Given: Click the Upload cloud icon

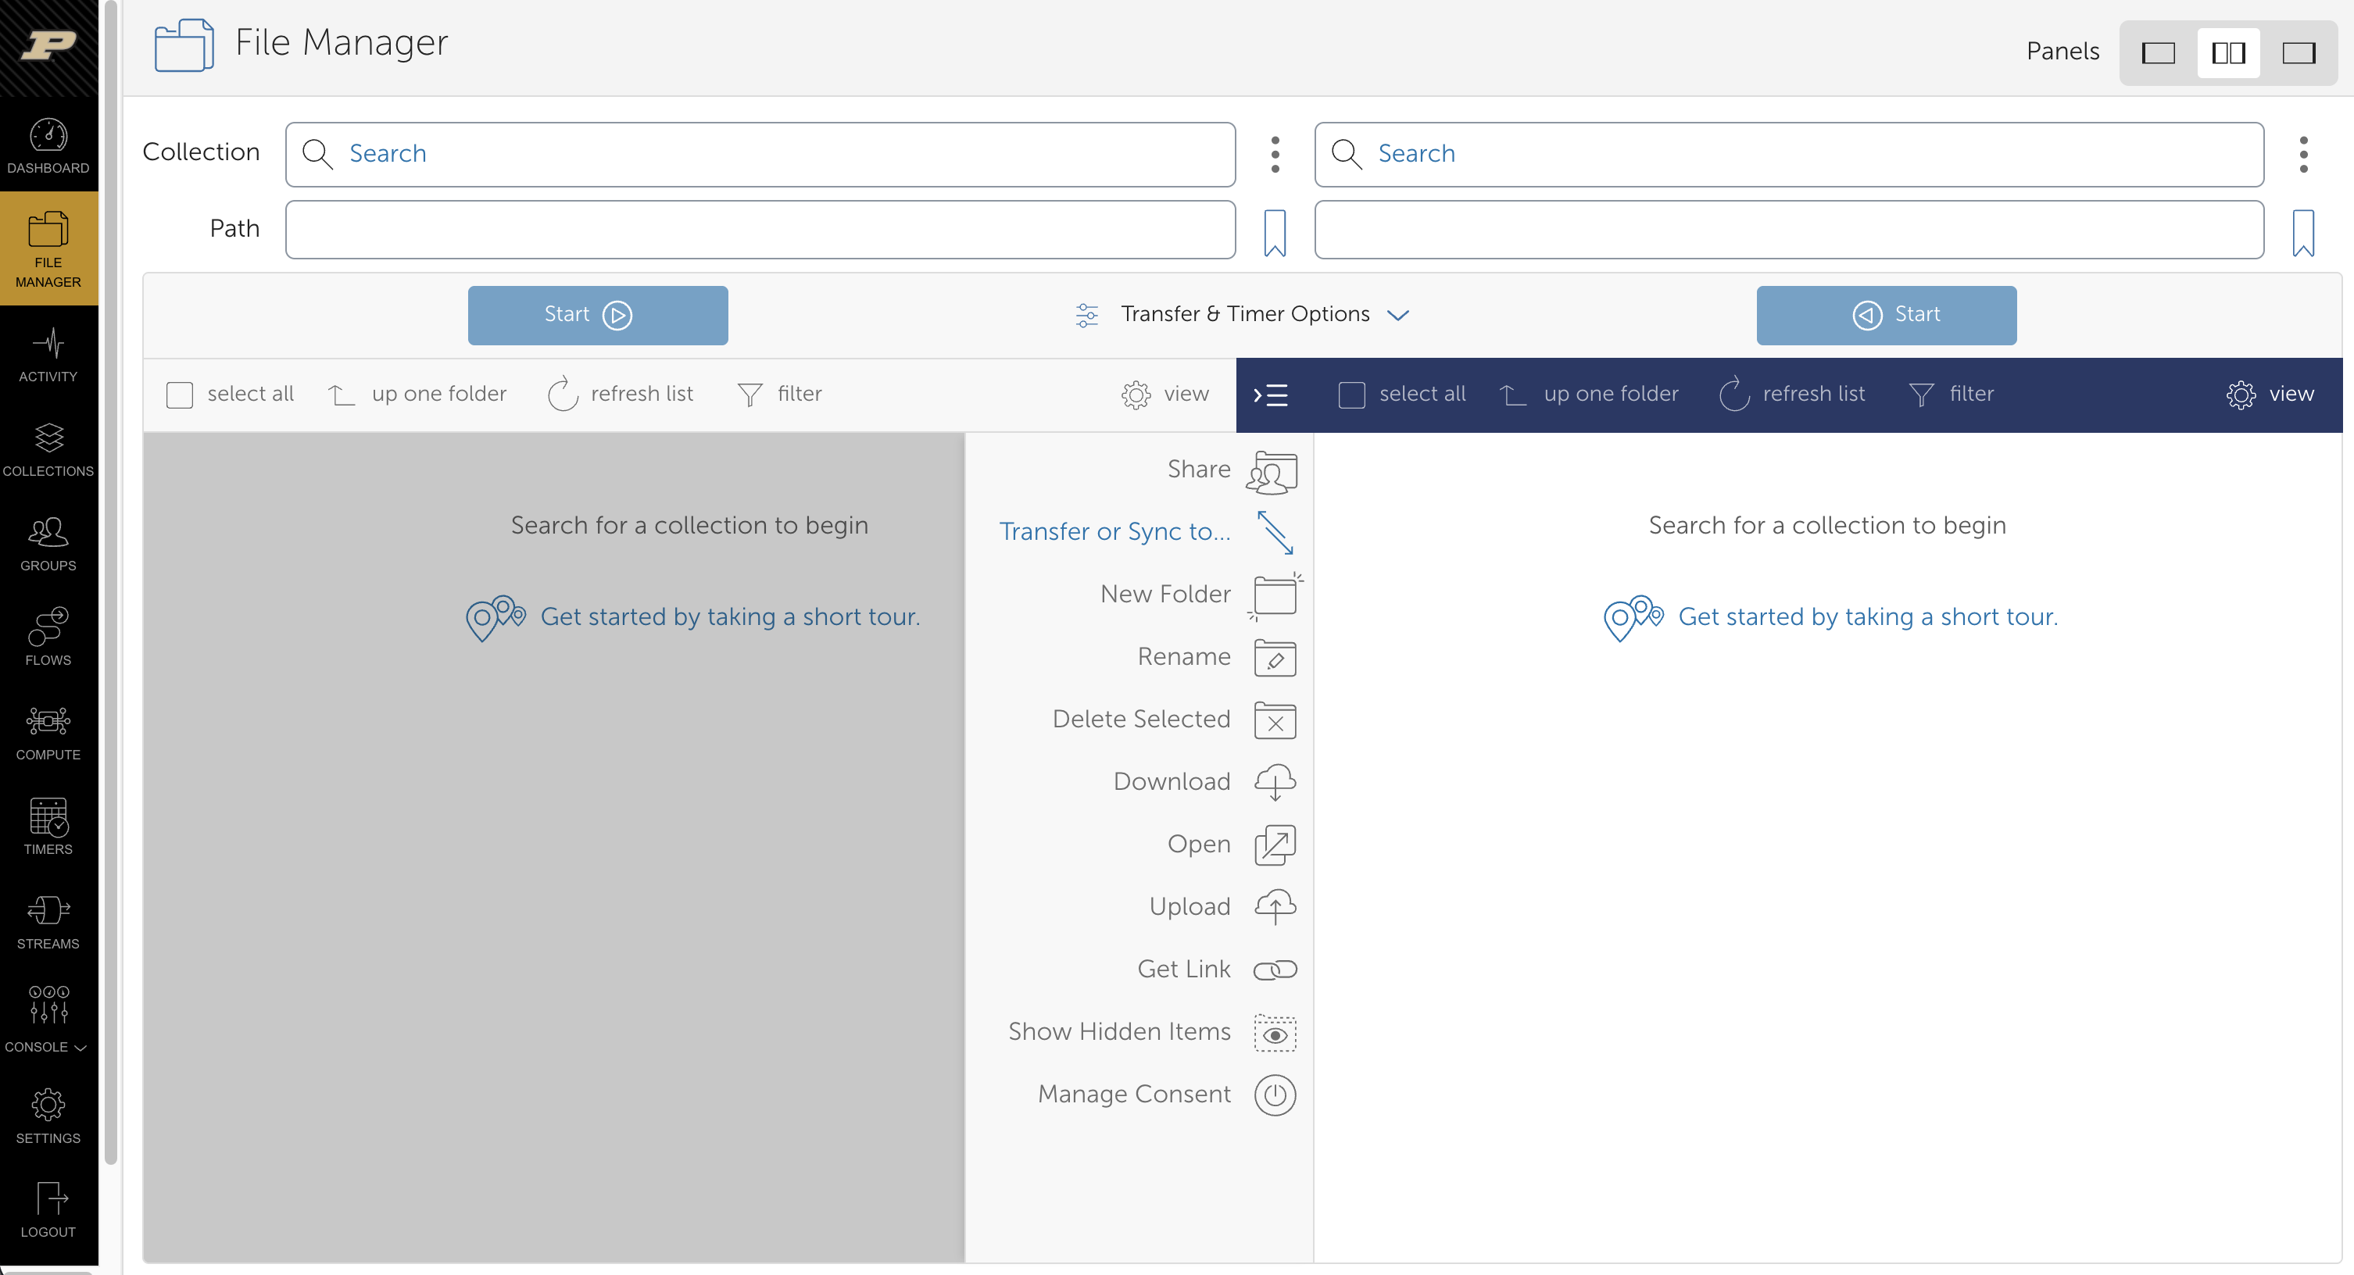Looking at the screenshot, I should (1275, 908).
